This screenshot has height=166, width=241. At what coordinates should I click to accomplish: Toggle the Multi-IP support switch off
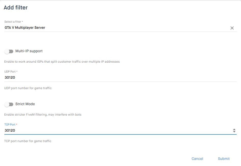(x=9, y=51)
